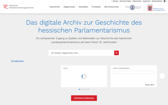The image size is (168, 105).
Task: Open the Protokolle menu
Action: (x=96, y=7)
